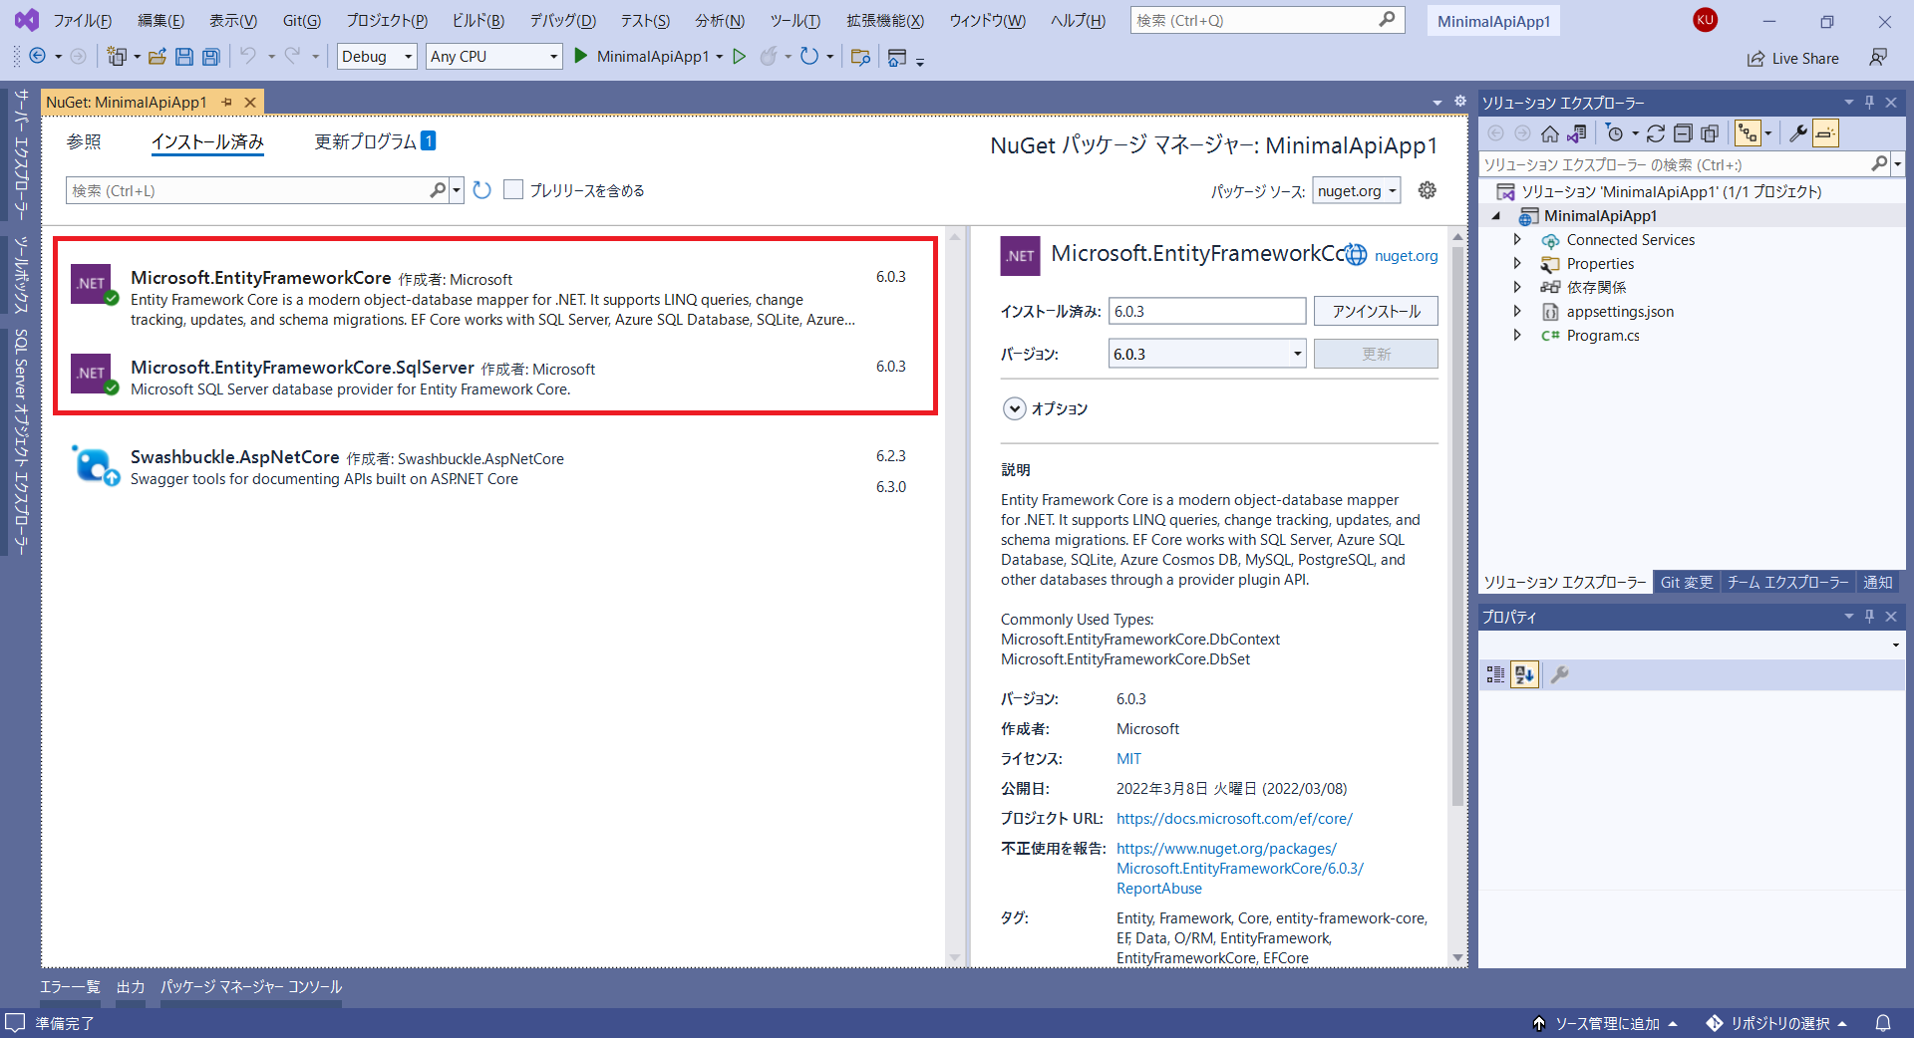
Task: Click the Properties panel categorized view icon
Action: click(1495, 675)
